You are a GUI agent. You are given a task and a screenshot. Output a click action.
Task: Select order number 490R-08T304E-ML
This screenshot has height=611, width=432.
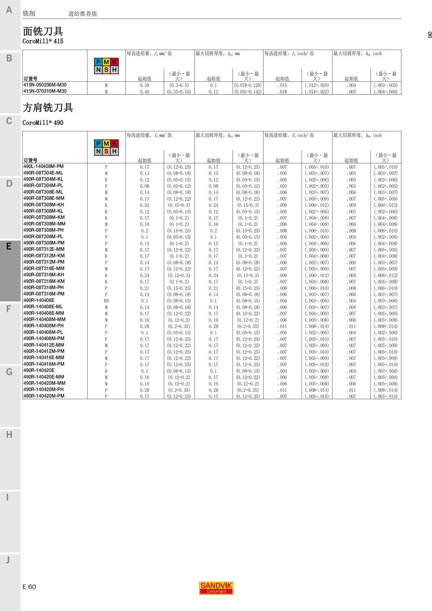coord(43,173)
